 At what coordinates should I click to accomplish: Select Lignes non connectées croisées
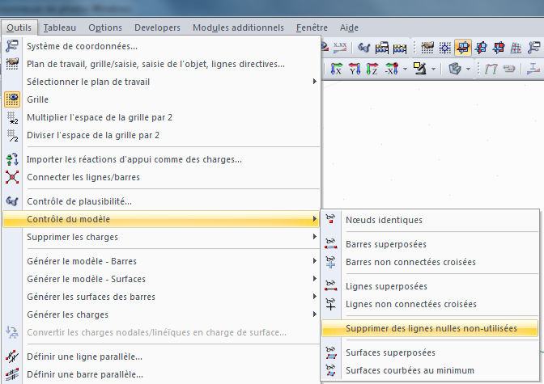(430, 304)
